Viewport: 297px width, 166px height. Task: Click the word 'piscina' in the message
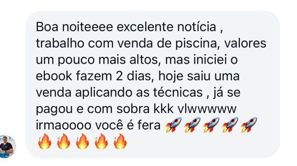point(196,44)
